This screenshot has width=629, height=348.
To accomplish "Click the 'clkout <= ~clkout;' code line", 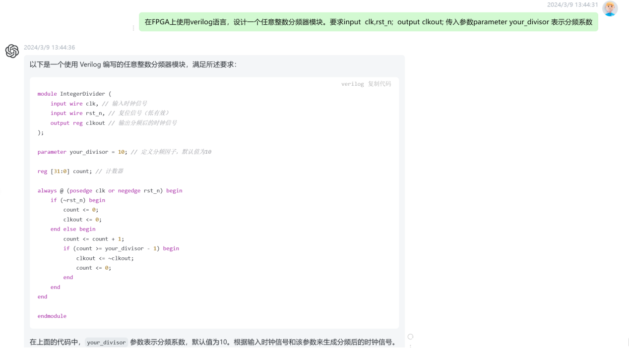I will (105, 258).
